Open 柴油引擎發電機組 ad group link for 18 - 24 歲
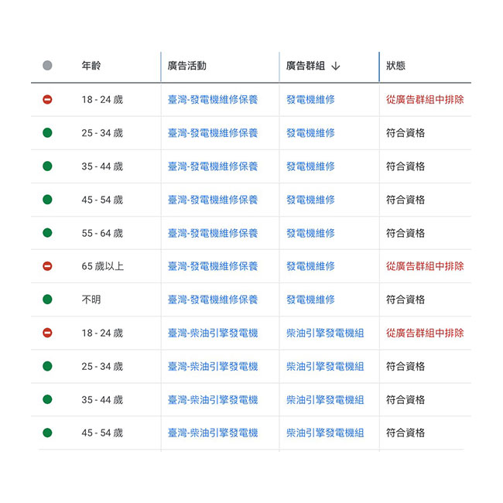 [325, 333]
